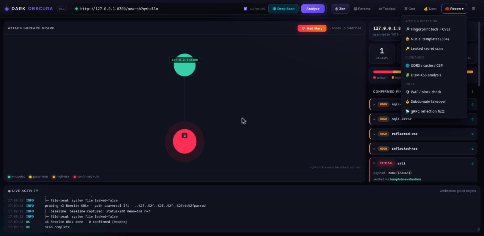Toggle Zen mode
The height and width of the screenshot is (236, 484).
(x=340, y=9)
